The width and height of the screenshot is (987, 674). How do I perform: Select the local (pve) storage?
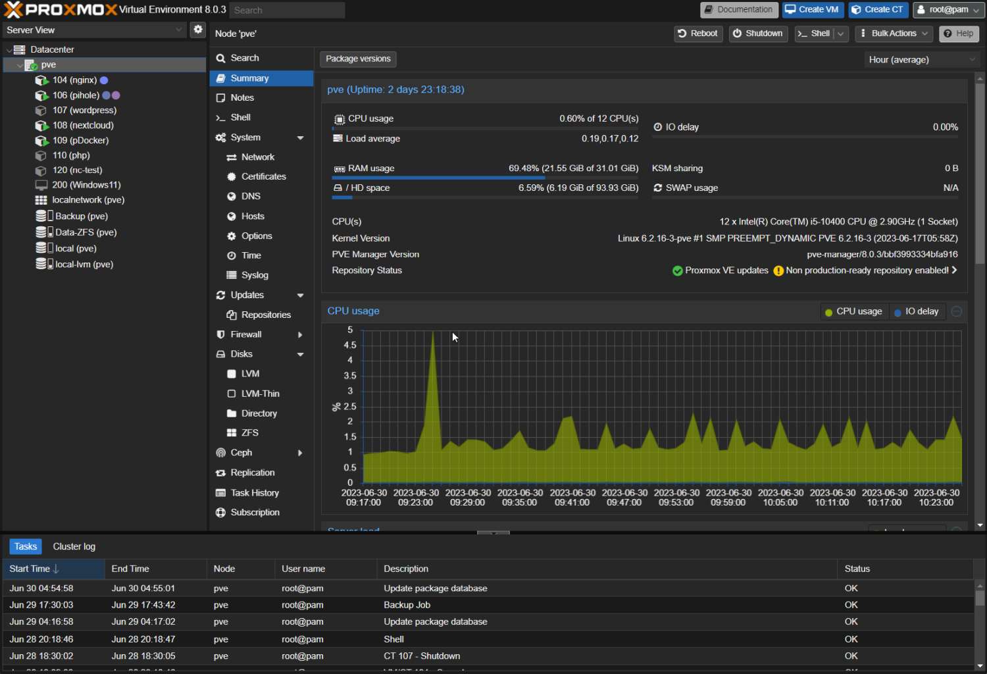[75, 249]
